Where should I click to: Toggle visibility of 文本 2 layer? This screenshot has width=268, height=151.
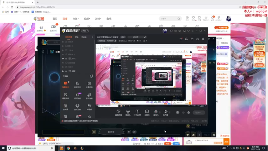point(63,58)
